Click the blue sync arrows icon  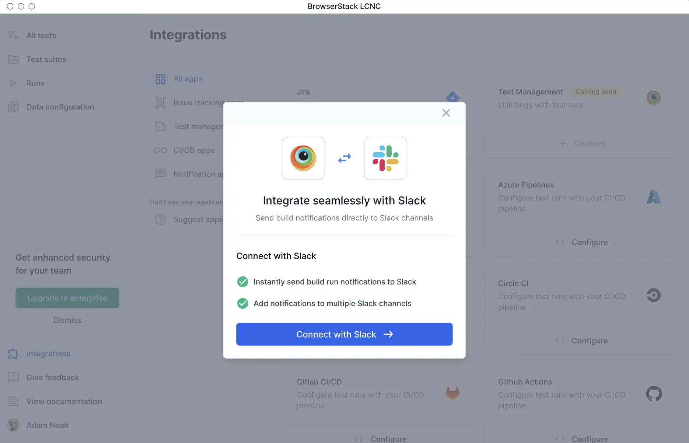pos(344,158)
